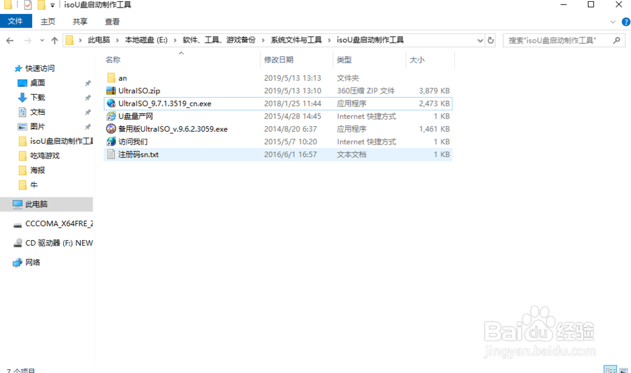Click the U盘量产网 shortcut icon

(111, 116)
